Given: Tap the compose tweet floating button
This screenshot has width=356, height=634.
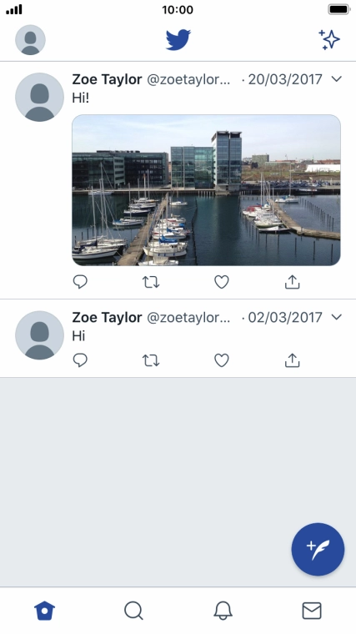Looking at the screenshot, I should click(x=318, y=549).
